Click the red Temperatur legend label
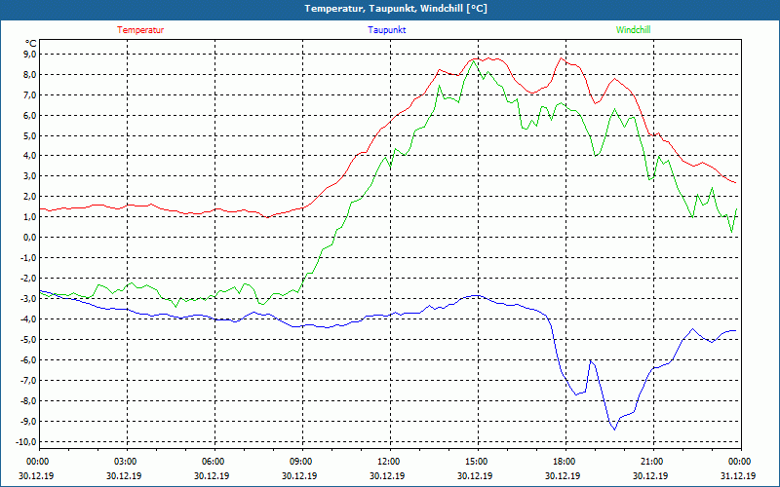The height and width of the screenshot is (487, 780). pyautogui.click(x=140, y=30)
